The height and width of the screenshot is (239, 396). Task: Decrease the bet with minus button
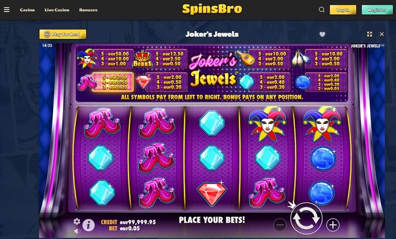pos(280,224)
